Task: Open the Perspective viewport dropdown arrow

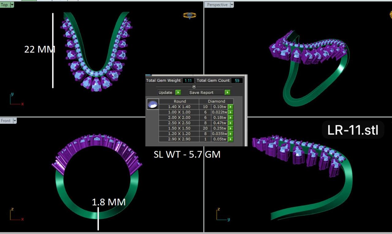Action: click(232, 5)
